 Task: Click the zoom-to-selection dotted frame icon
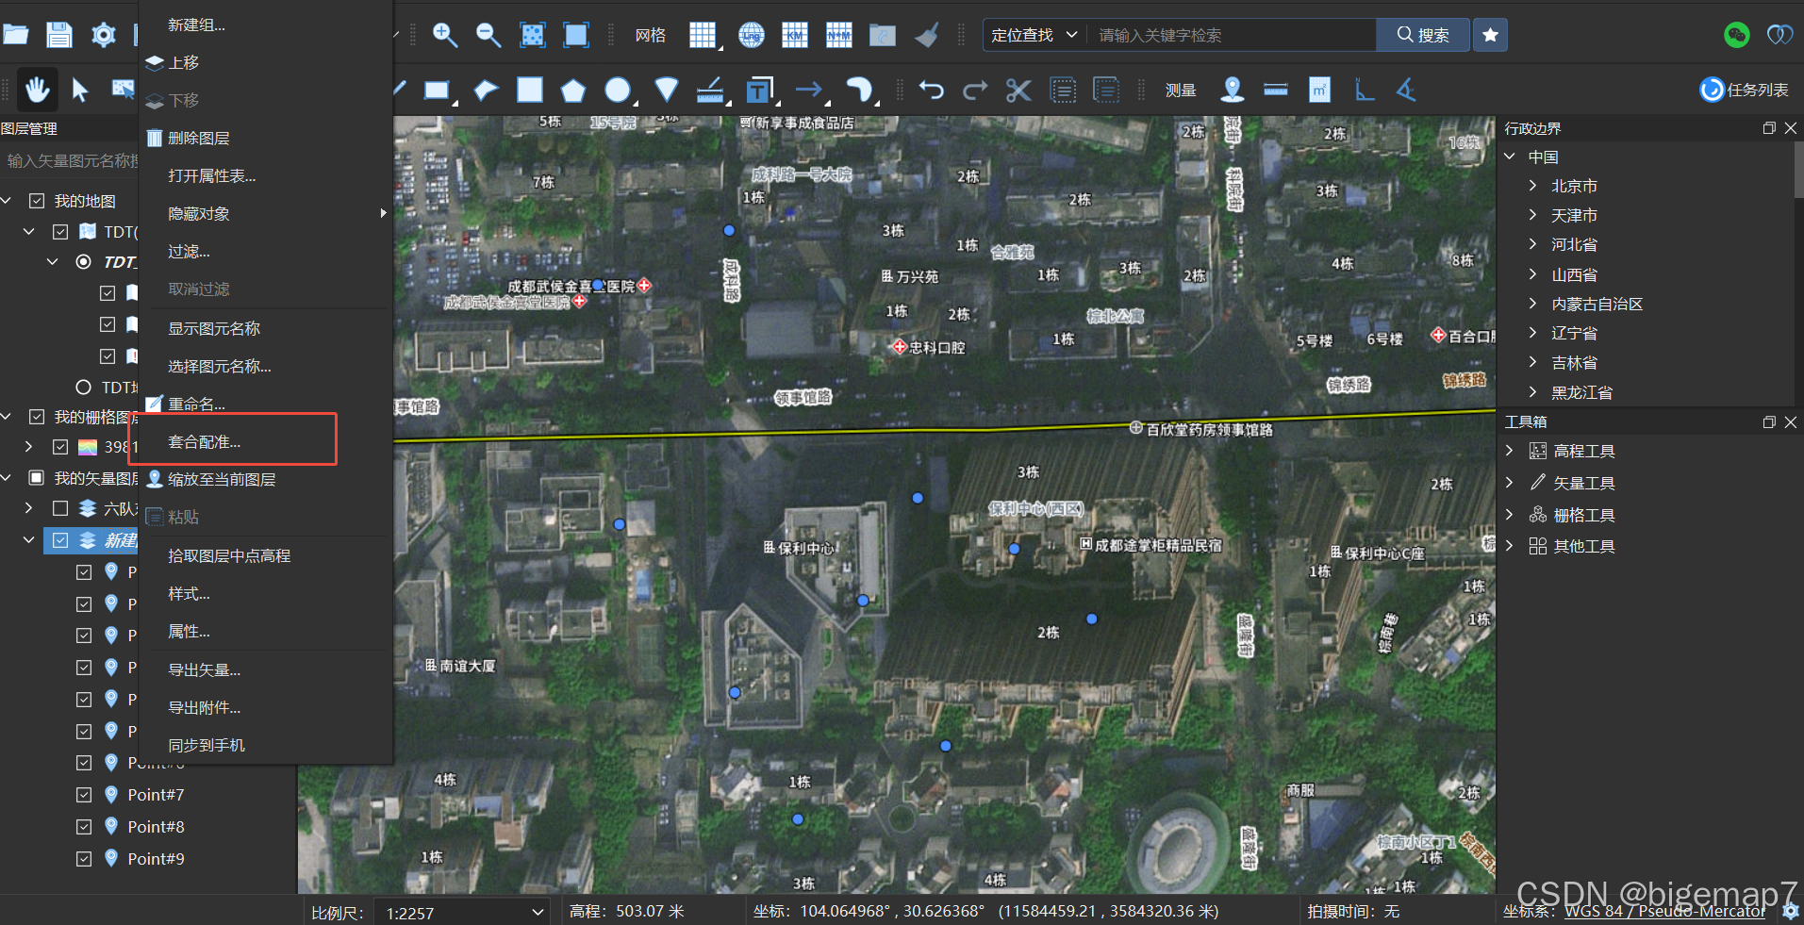coord(533,36)
